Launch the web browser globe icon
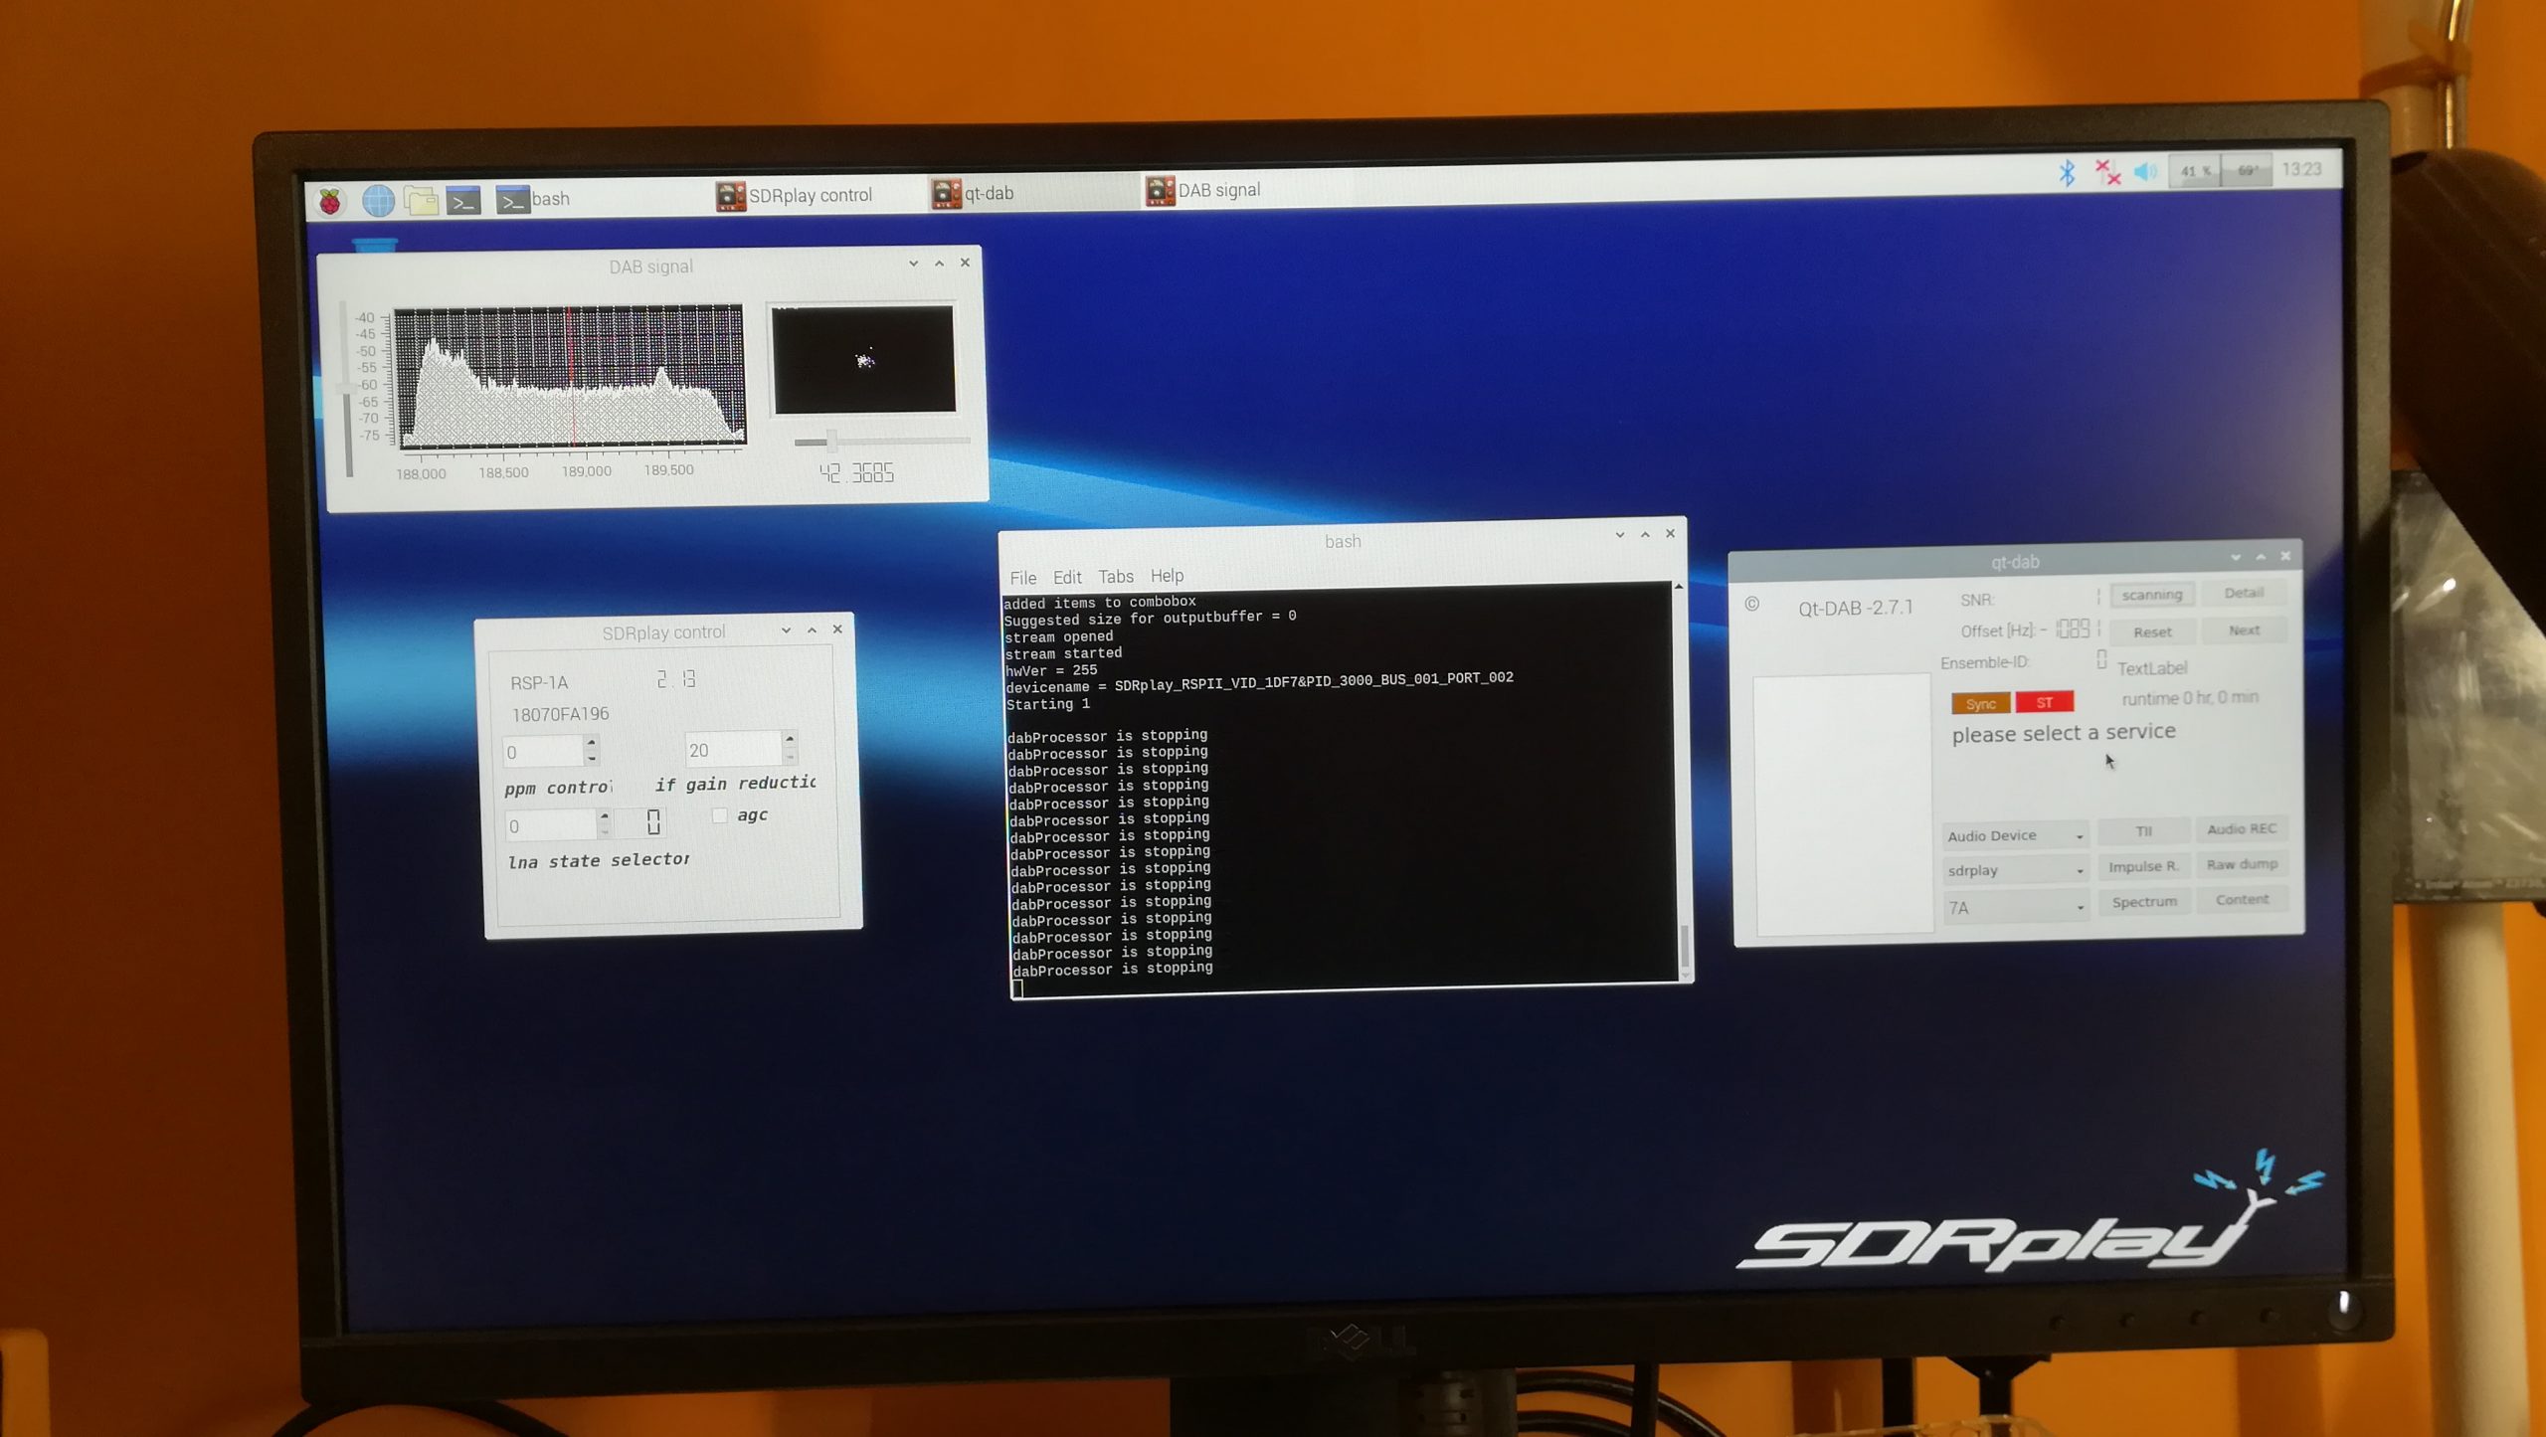This screenshot has width=2546, height=1437. pyautogui.click(x=378, y=201)
